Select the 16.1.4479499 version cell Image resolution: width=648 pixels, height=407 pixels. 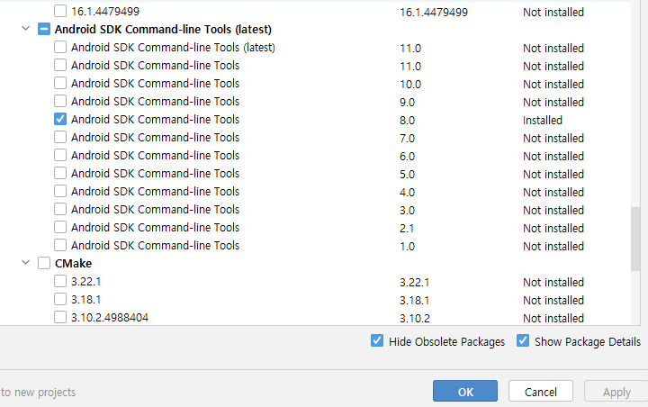tap(434, 13)
